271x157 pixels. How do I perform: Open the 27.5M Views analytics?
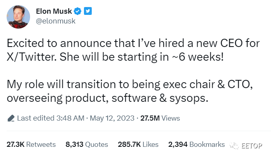[x=160, y=118]
